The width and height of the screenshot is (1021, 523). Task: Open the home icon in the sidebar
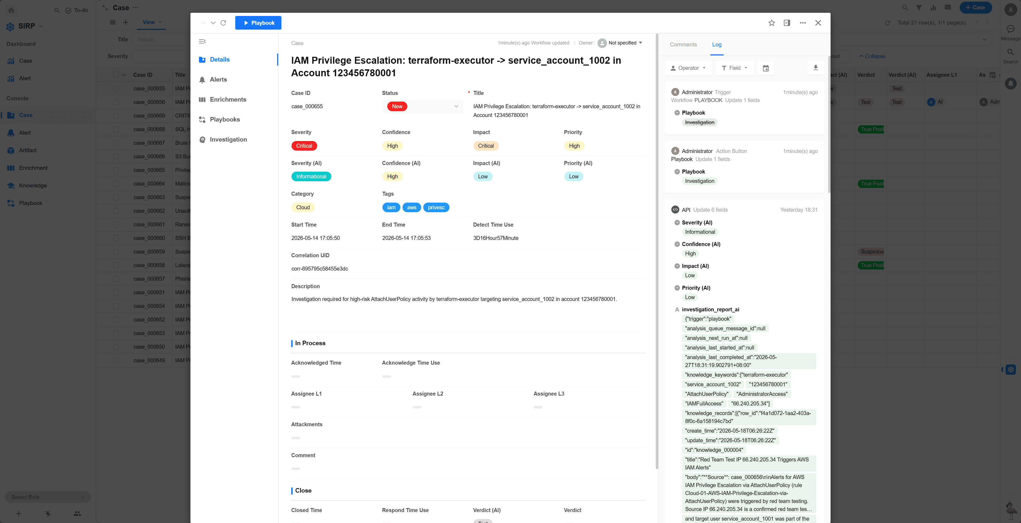[x=11, y=10]
